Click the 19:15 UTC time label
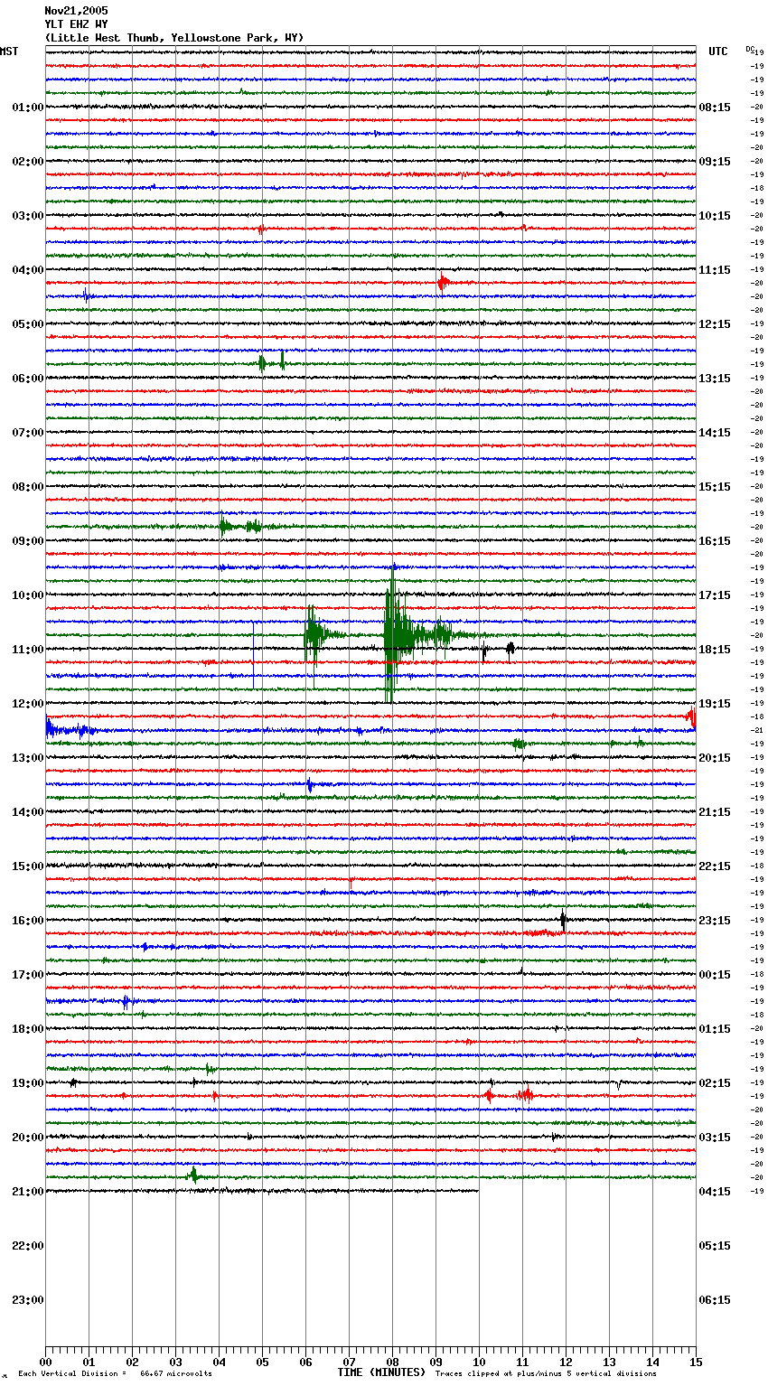Image resolution: width=768 pixels, height=1386 pixels. click(715, 704)
